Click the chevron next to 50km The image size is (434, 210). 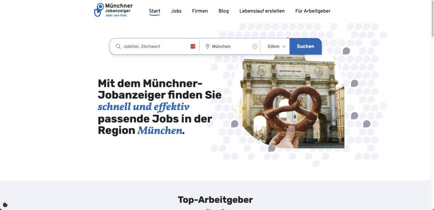[x=284, y=47]
